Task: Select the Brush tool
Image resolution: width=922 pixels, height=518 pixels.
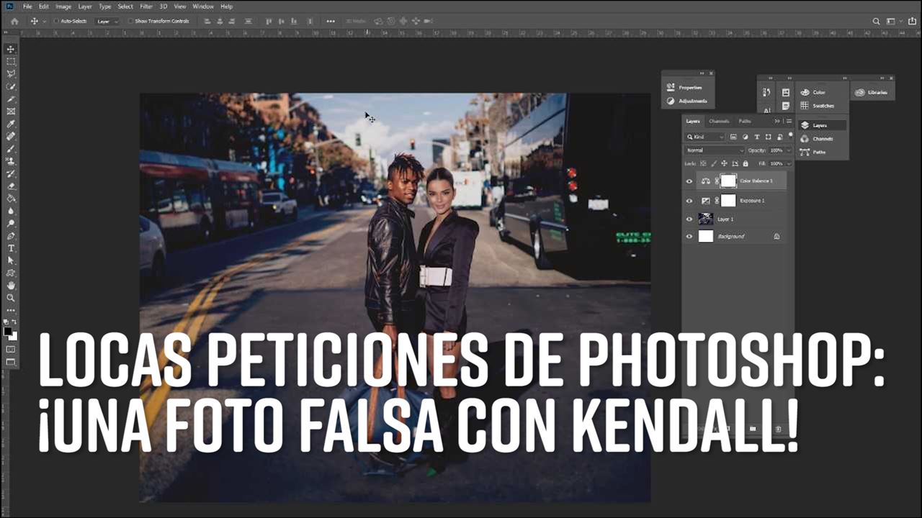Action: (11, 147)
